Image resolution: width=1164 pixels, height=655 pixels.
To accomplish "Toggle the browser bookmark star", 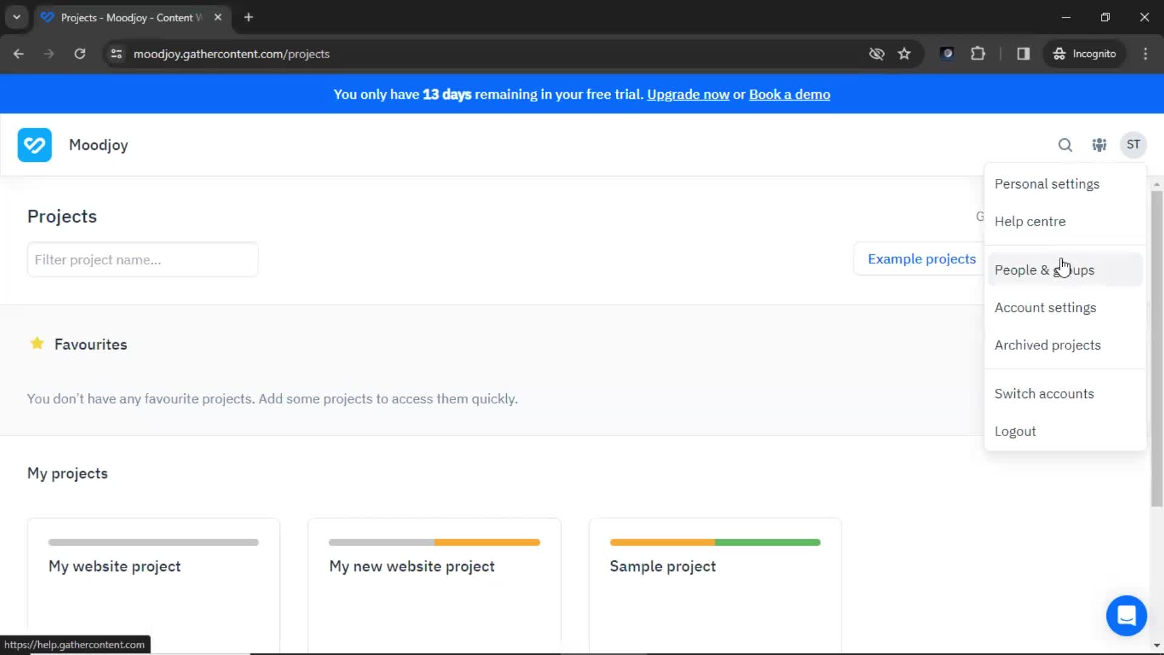I will 904,53.
